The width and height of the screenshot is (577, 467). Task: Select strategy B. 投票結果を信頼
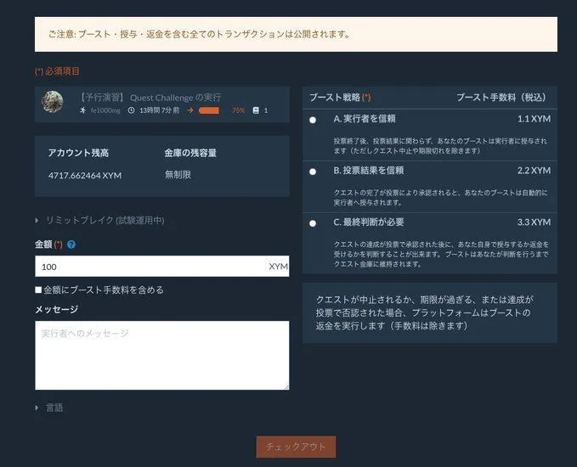tap(313, 172)
